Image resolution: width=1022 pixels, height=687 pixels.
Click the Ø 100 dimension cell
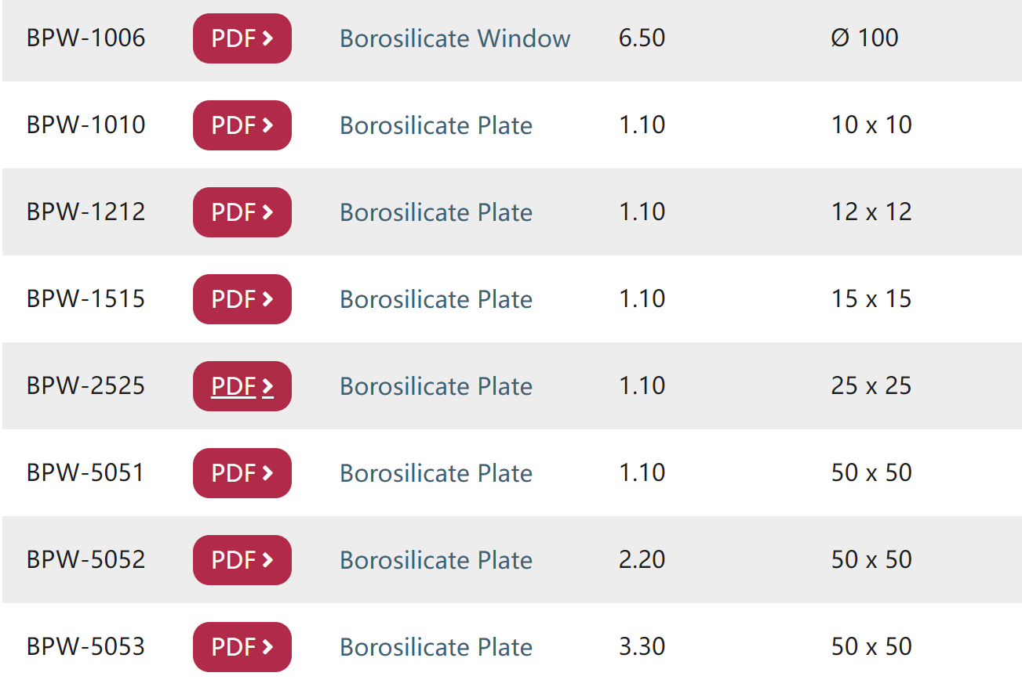tap(864, 38)
